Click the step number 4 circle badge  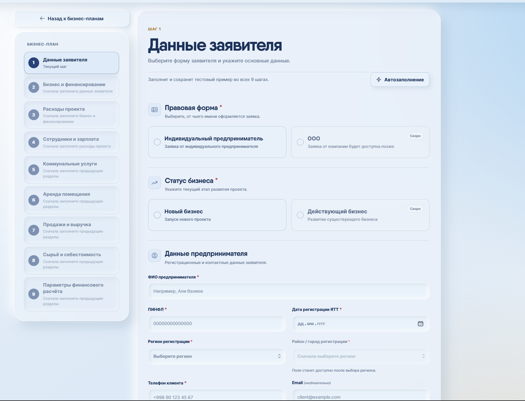(33, 142)
